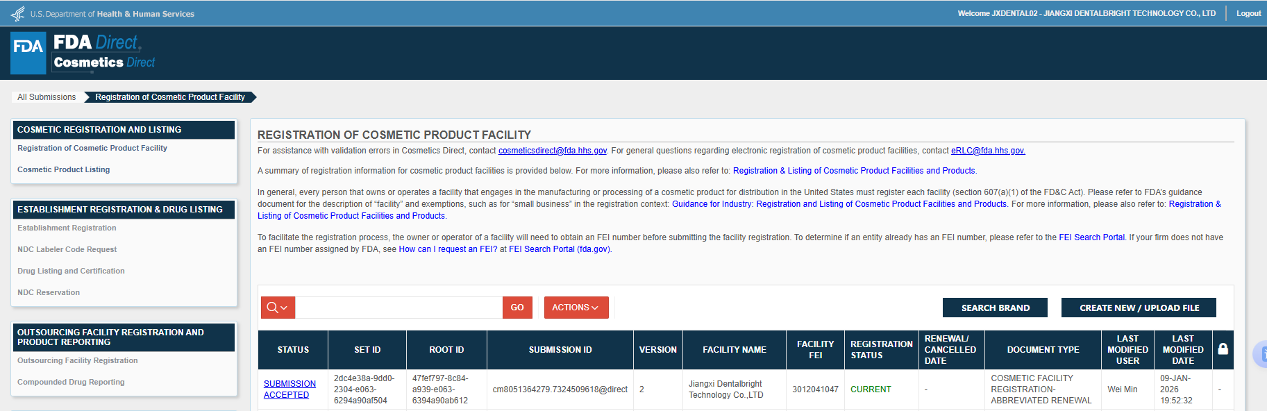
Task: Click the HHS eagle logo icon
Action: [18, 13]
